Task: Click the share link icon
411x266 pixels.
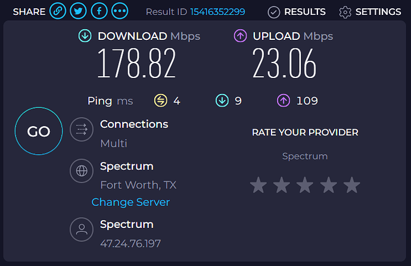Action: coord(58,11)
